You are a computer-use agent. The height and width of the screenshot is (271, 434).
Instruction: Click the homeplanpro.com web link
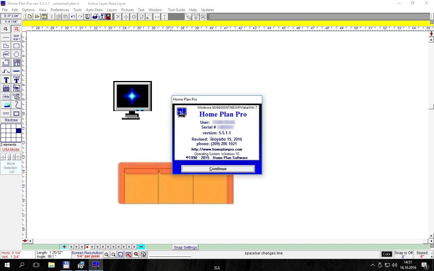(x=217, y=149)
